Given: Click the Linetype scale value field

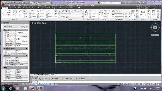Looking at the screenshot, I should pyautogui.click(x=22, y=39).
